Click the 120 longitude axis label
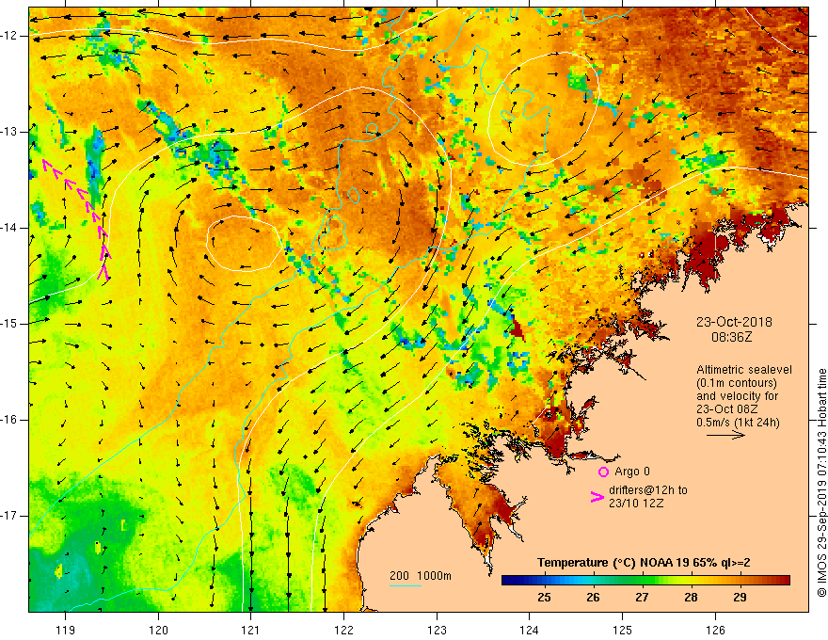 click(x=158, y=630)
